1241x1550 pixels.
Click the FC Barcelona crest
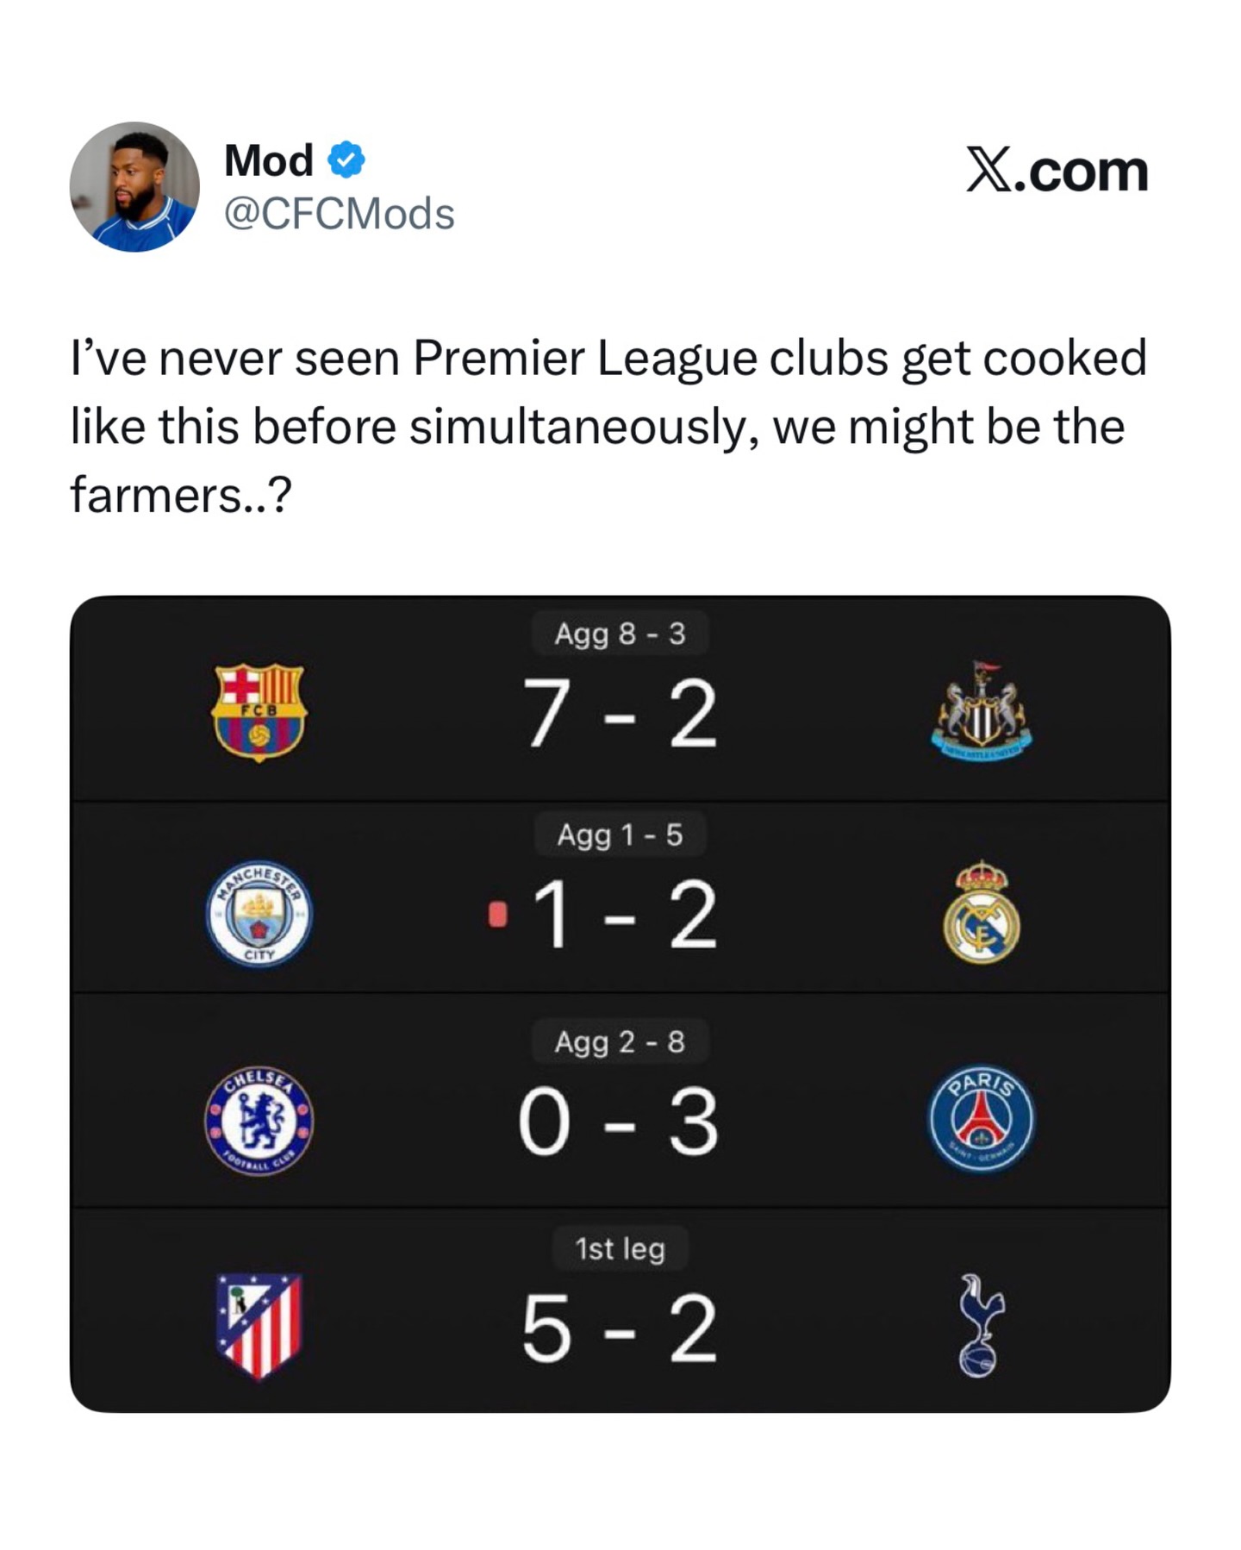[x=259, y=712]
